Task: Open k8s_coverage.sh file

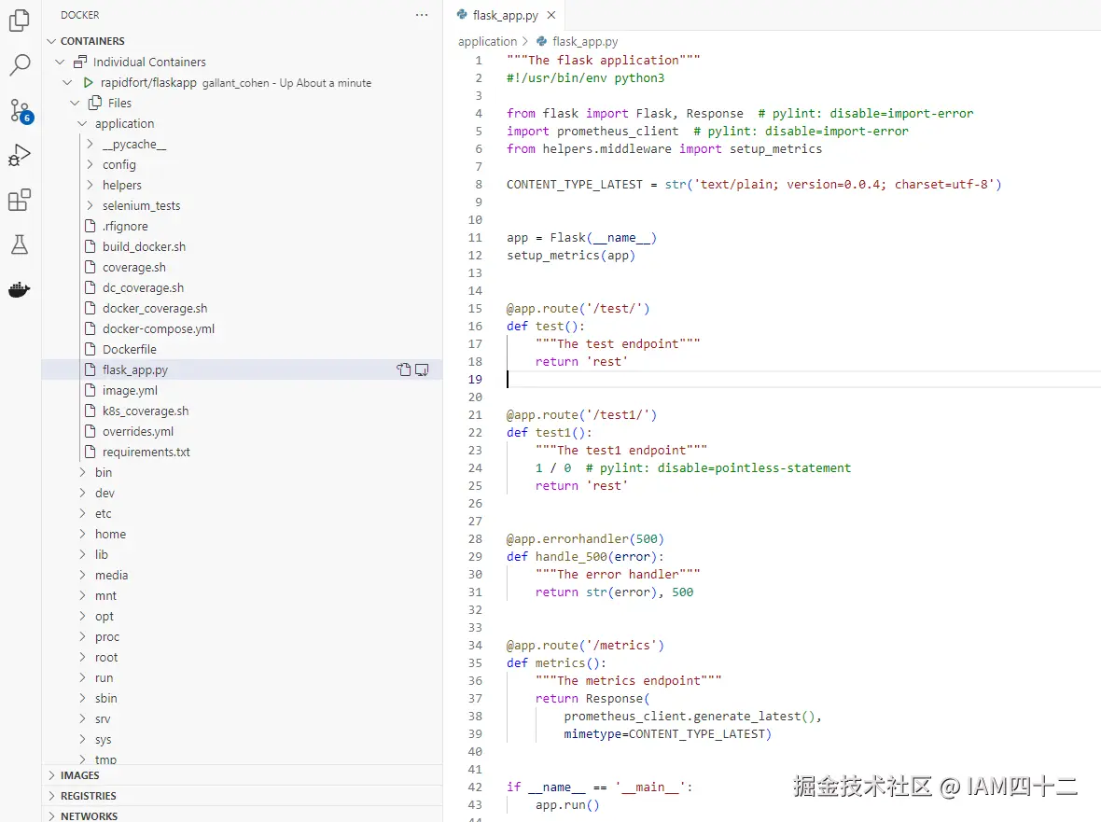Action: 146,411
